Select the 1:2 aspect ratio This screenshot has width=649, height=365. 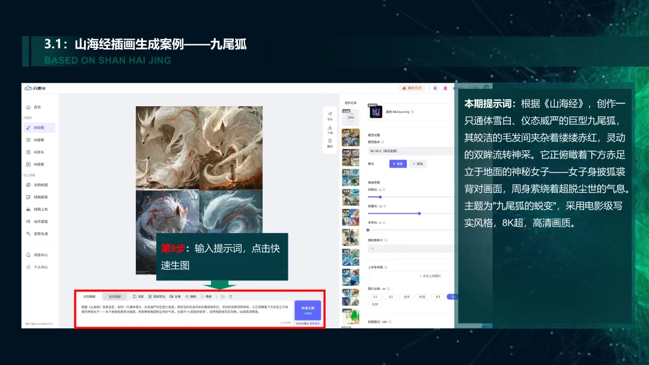pos(391,297)
